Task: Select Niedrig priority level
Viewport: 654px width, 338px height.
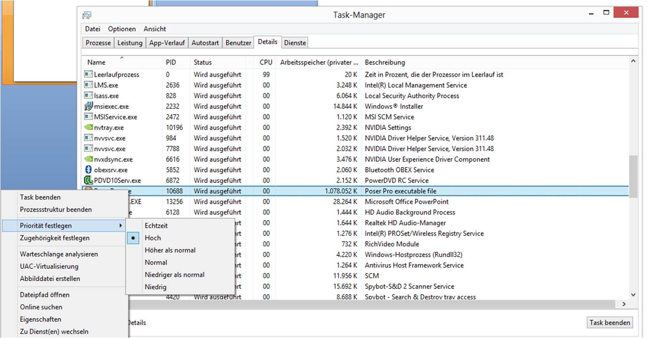Action: [x=155, y=287]
